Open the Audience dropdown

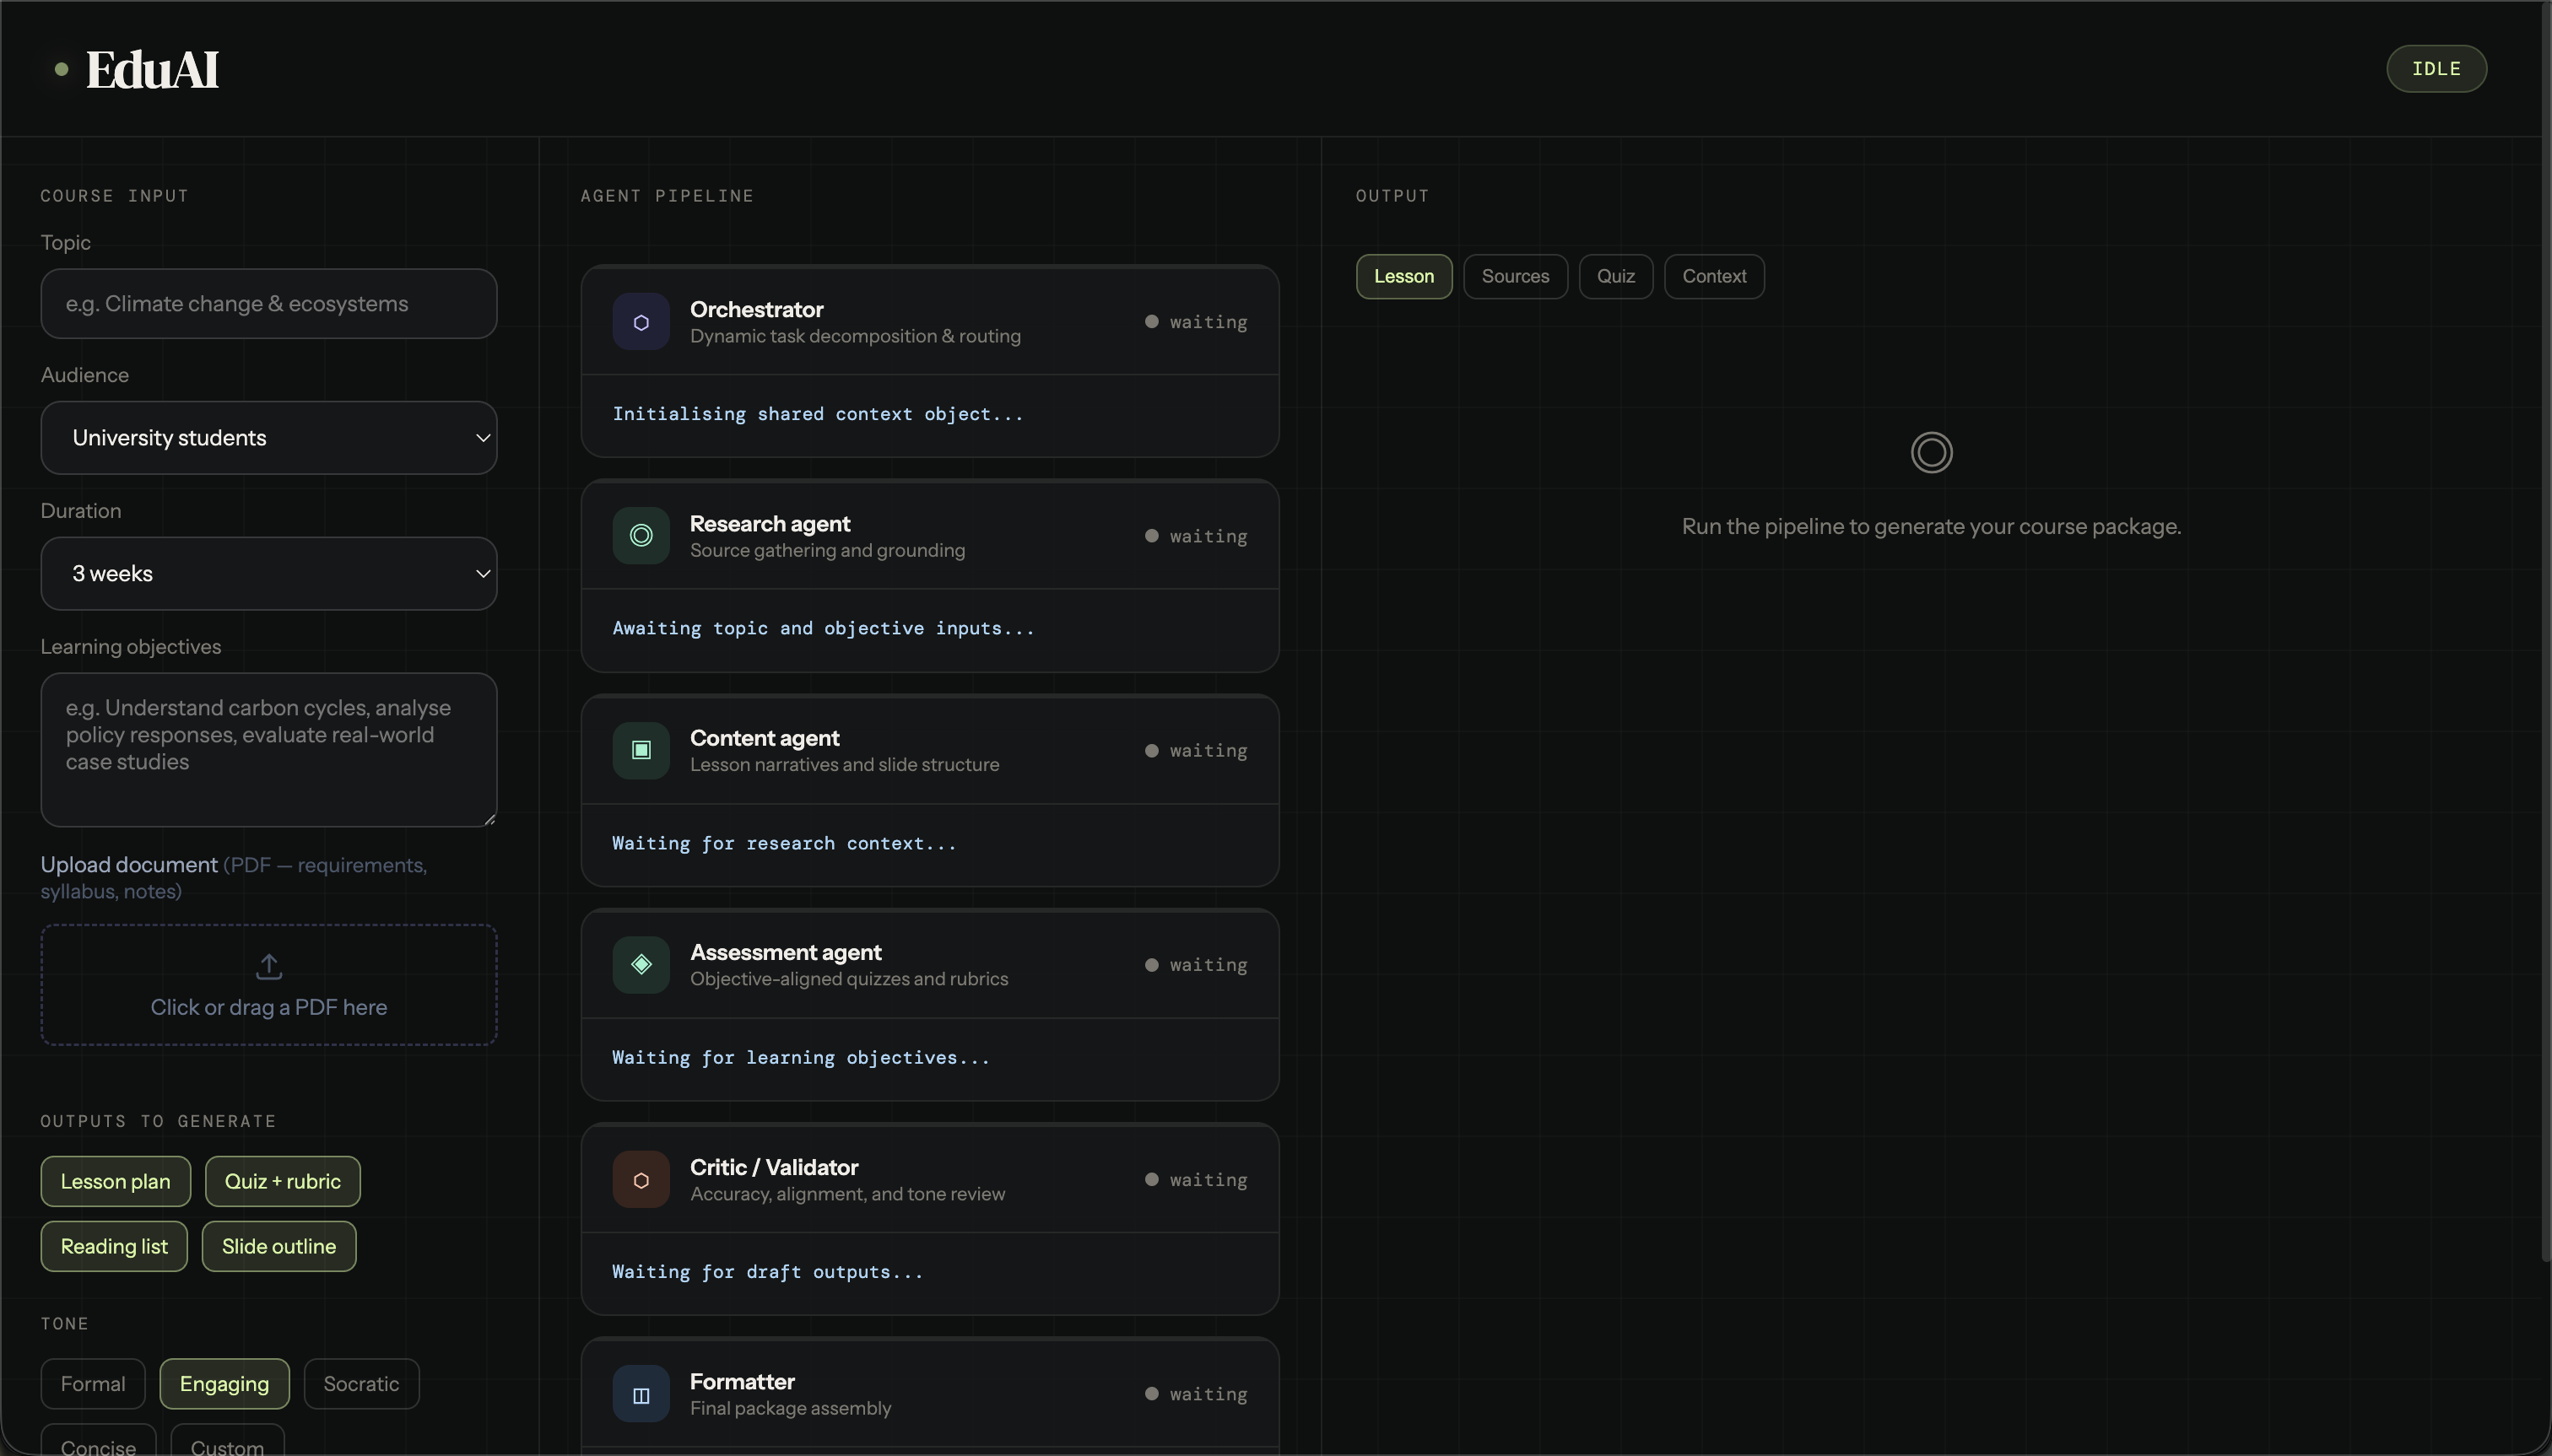[268, 438]
